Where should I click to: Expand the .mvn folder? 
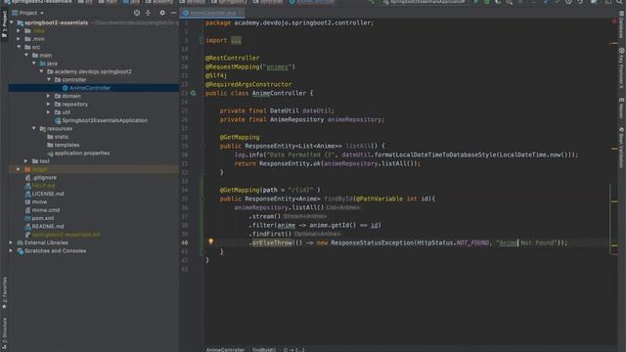click(19, 39)
